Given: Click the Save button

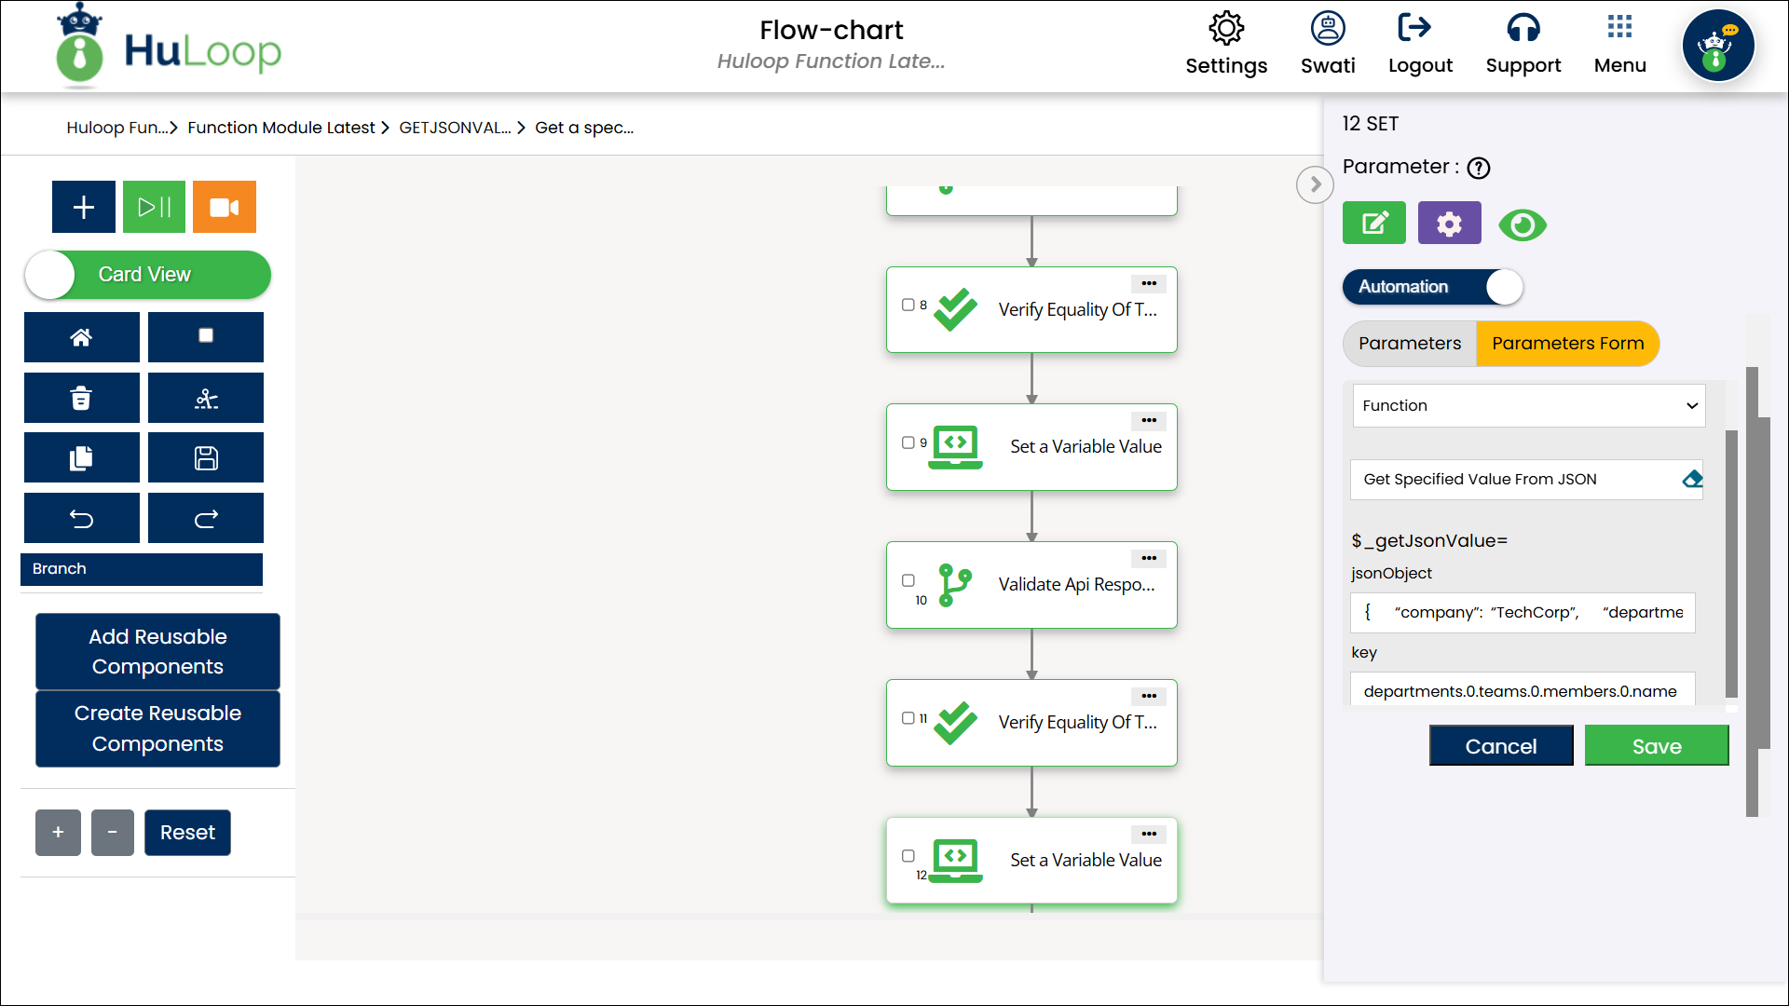Looking at the screenshot, I should pyautogui.click(x=1656, y=746).
